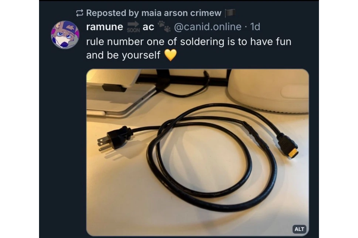Click the SOON arrow emoji in the name

pos(133,27)
